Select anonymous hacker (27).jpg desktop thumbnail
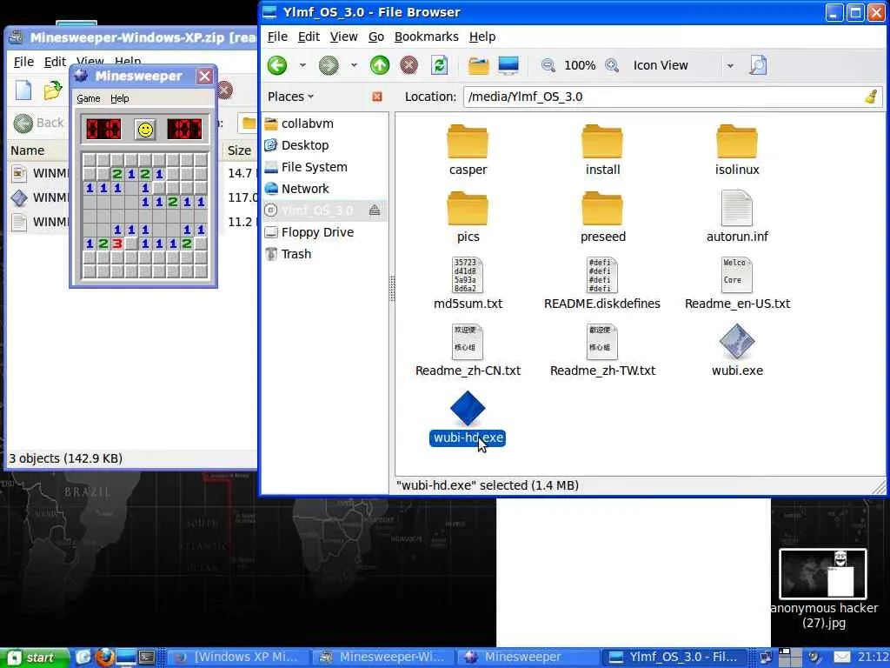The width and height of the screenshot is (890, 668). [x=823, y=574]
